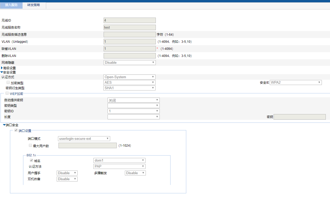Open the 多播触发 dropdown
Image resolution: width=330 pixels, height=197 pixels.
point(135,173)
